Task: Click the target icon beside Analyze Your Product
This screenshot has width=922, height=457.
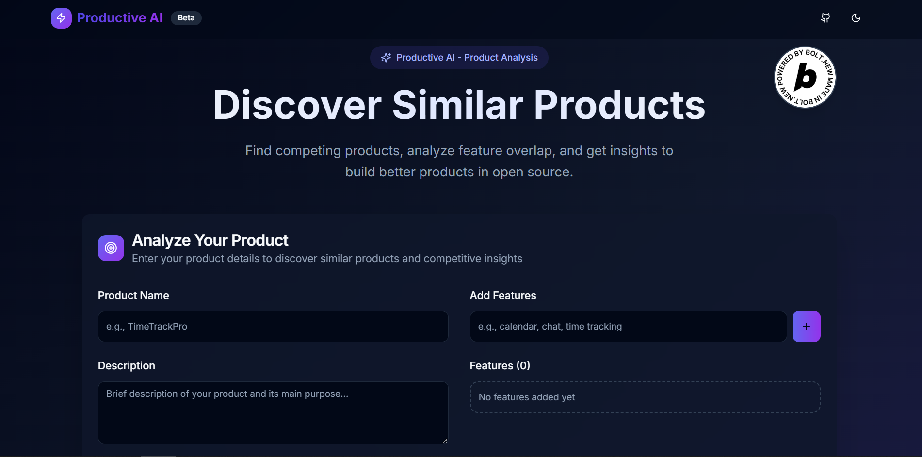Action: [x=111, y=248]
